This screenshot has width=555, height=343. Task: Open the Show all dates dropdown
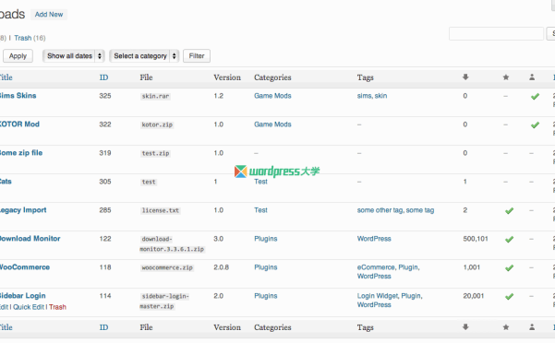(74, 56)
